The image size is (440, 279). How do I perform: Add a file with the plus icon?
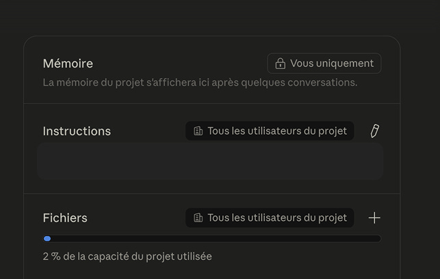click(x=374, y=218)
